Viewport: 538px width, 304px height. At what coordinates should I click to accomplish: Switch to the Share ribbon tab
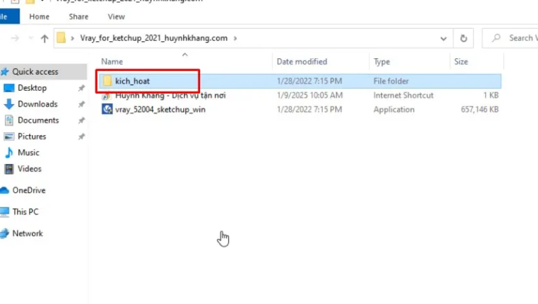pos(79,17)
